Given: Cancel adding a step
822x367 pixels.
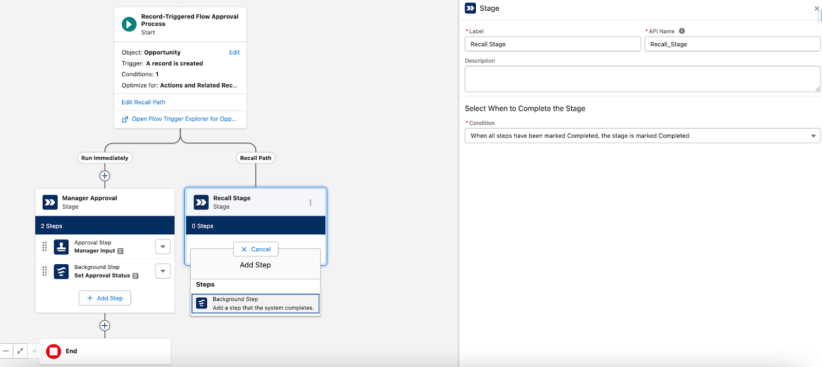Looking at the screenshot, I should click(256, 249).
